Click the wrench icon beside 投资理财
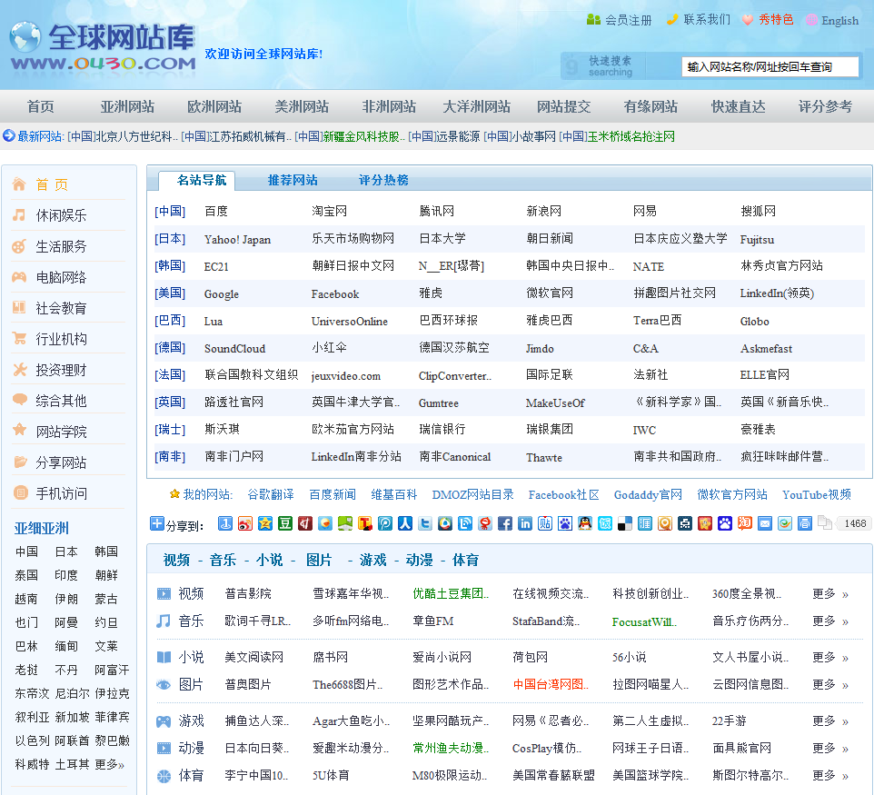This screenshot has height=795, width=874. (x=19, y=370)
